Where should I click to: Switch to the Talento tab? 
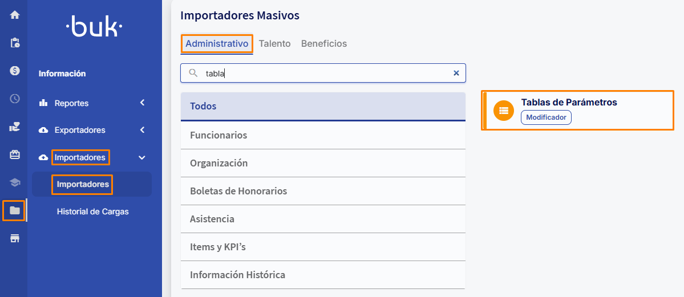(x=274, y=44)
